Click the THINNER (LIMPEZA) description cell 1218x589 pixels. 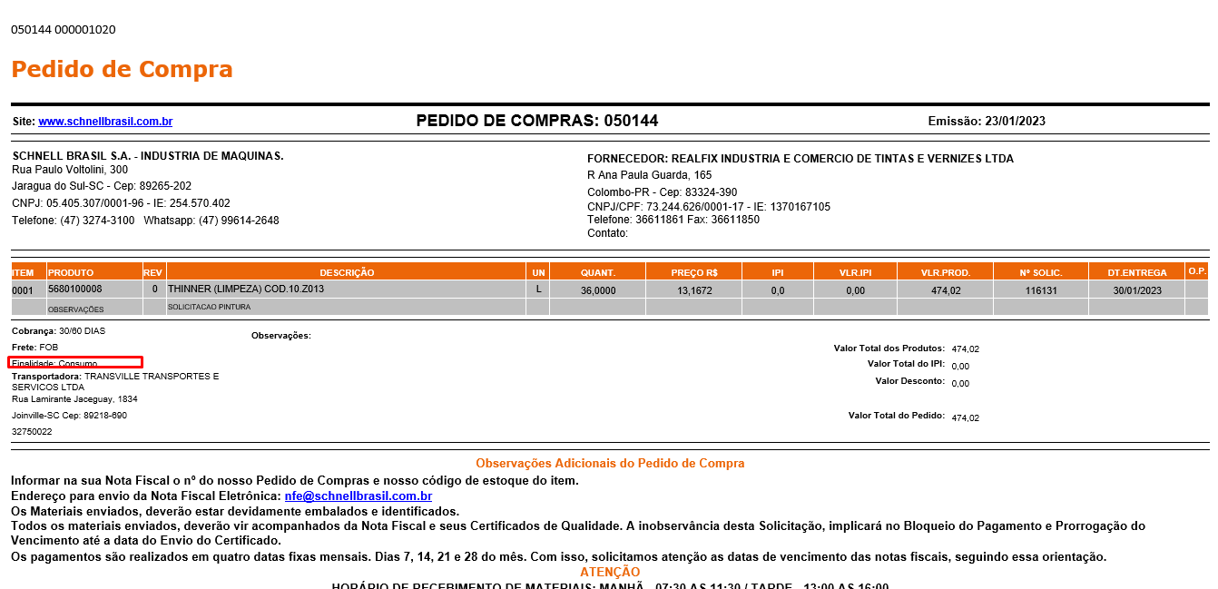(x=246, y=290)
